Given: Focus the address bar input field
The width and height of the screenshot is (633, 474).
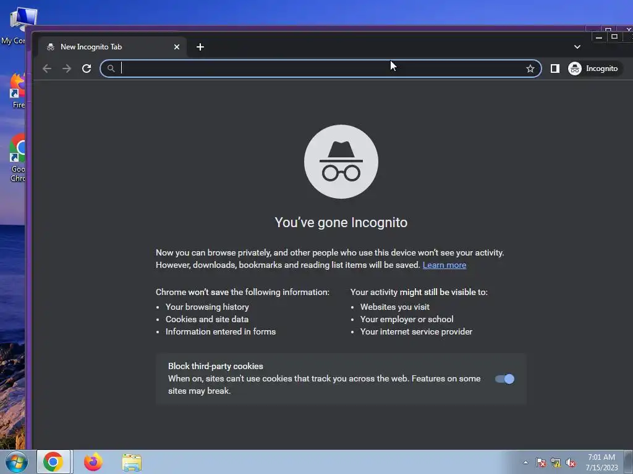Looking at the screenshot, I should point(321,69).
